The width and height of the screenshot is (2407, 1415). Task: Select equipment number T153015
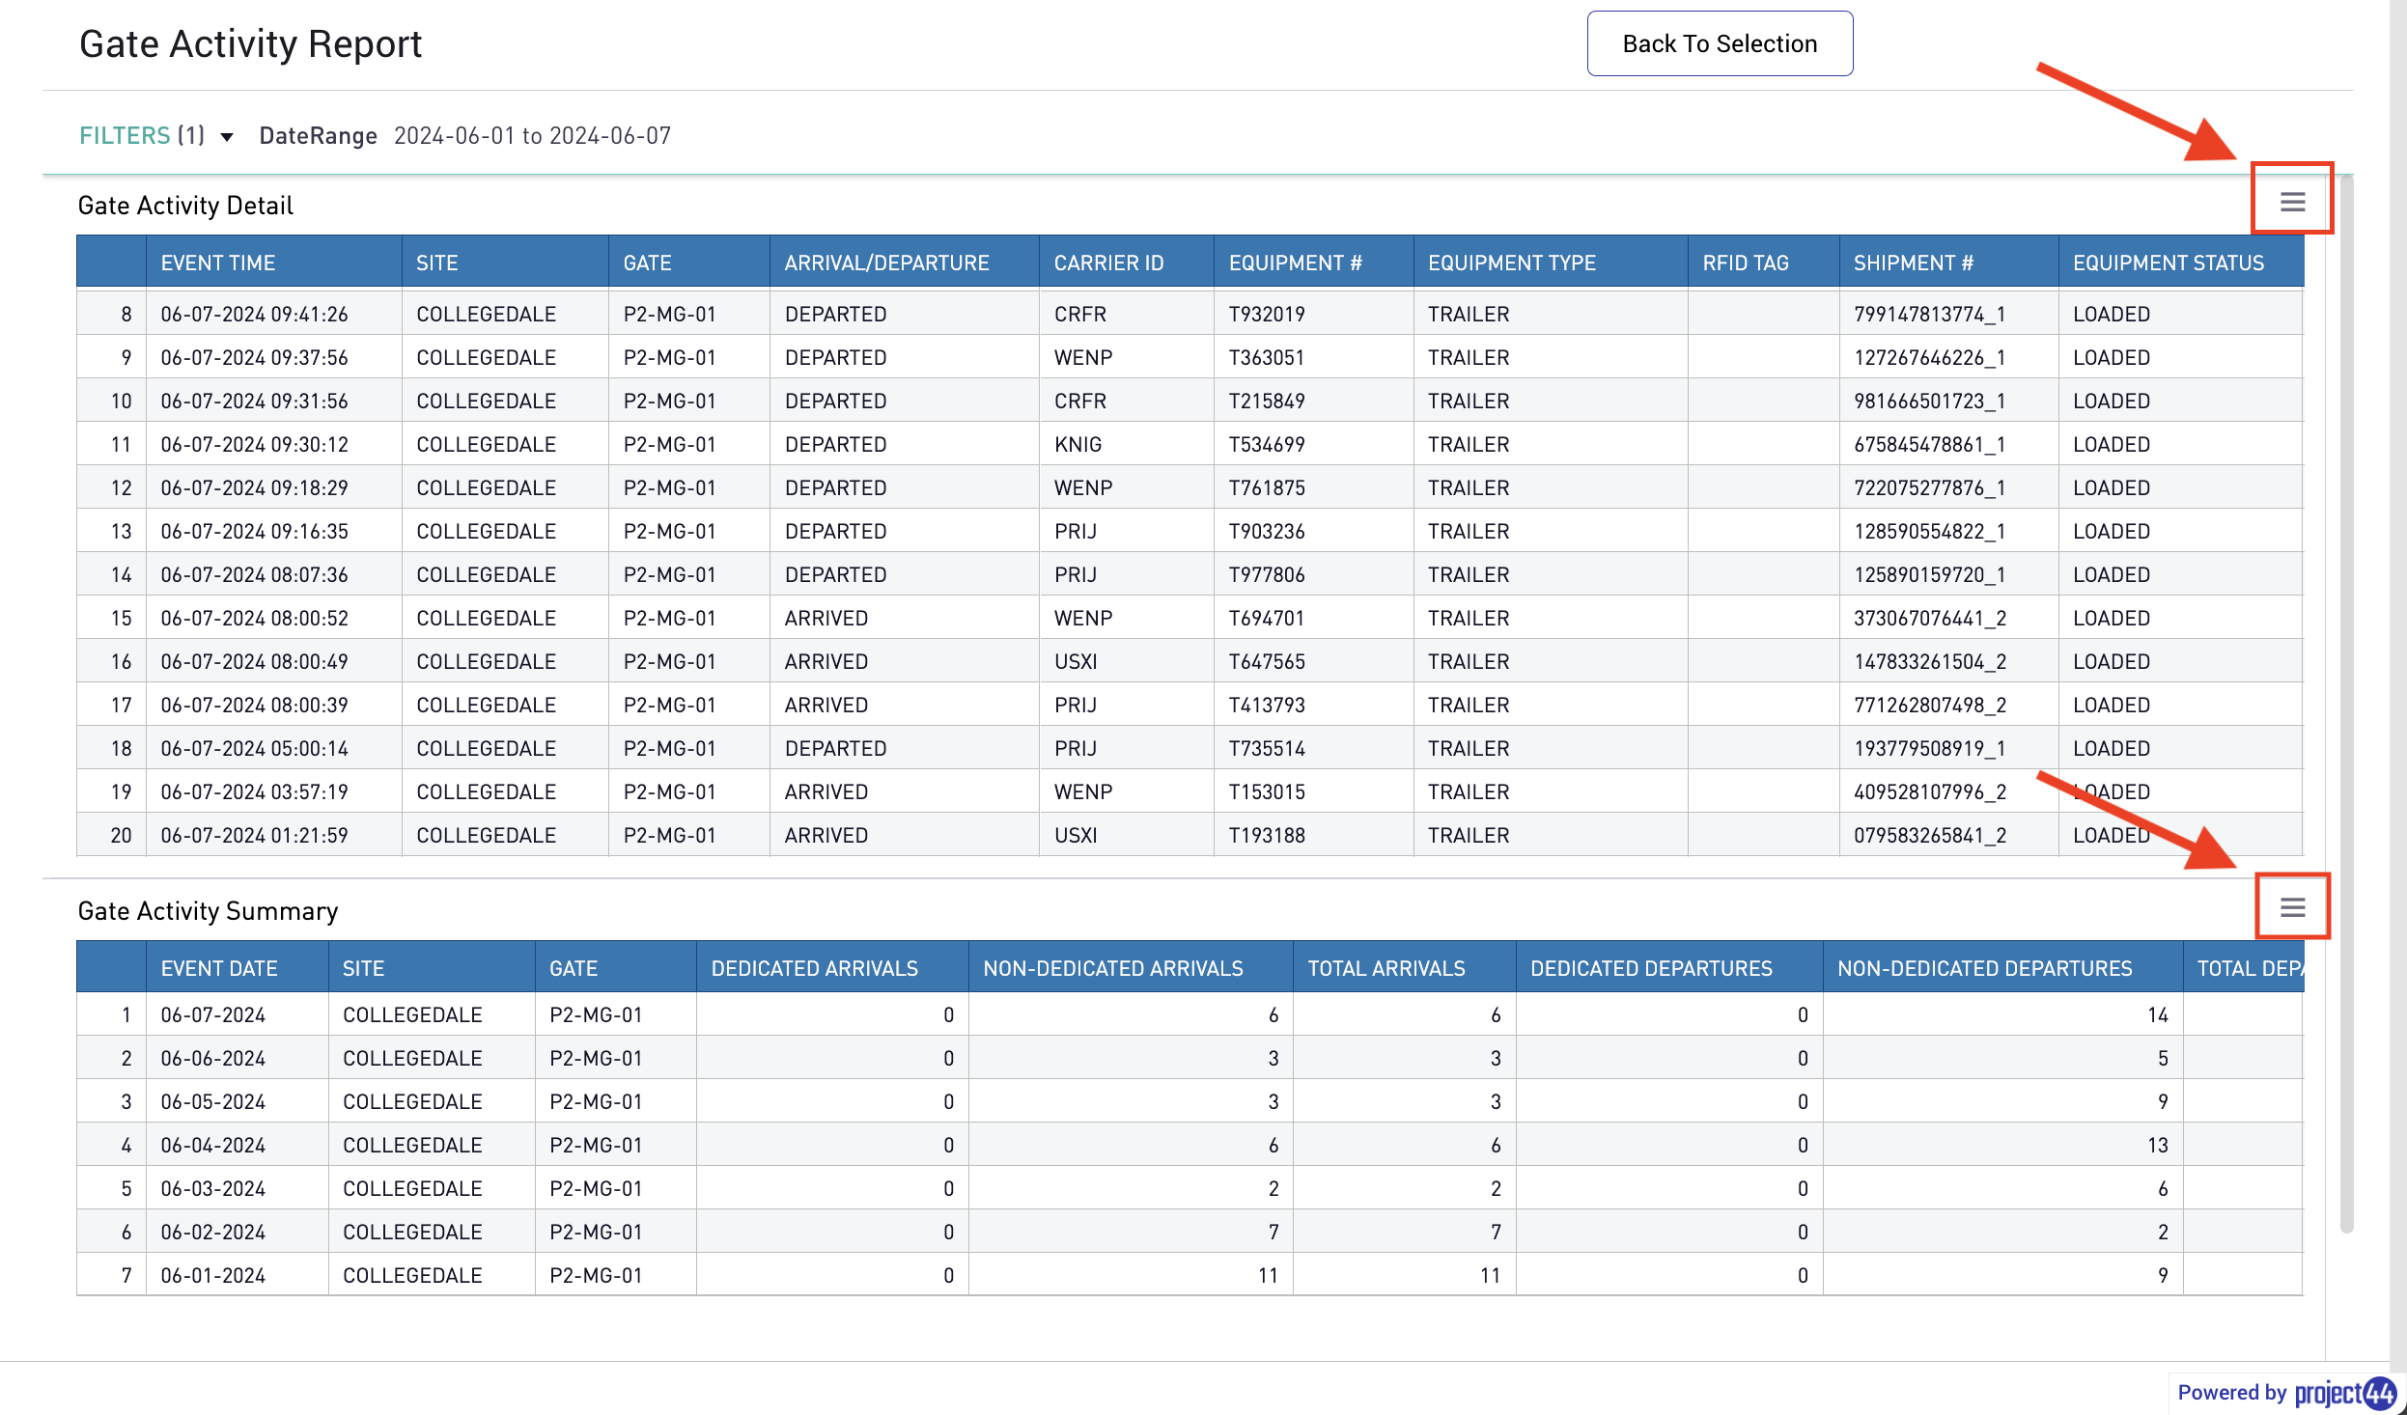[1266, 791]
